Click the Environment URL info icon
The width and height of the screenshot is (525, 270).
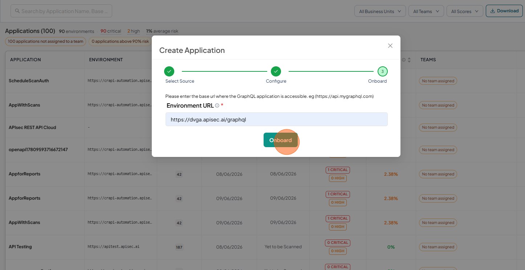217,106
